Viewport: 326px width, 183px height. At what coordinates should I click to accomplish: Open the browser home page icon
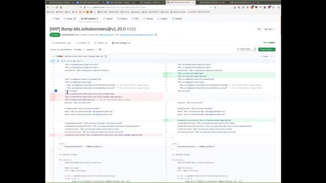click(61, 7)
